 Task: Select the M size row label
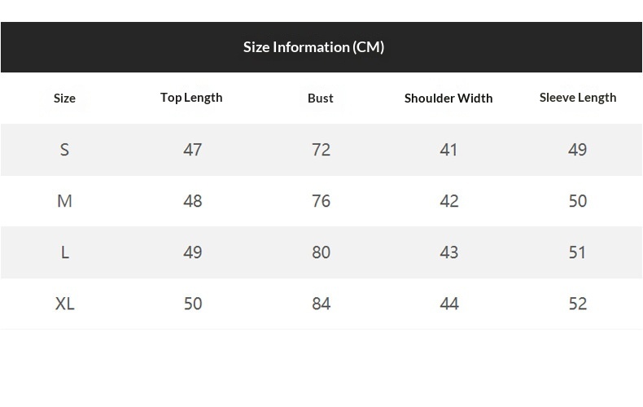(x=64, y=201)
